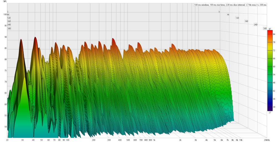The width and height of the screenshot is (277, 142).
Task: Click the red peak tip above 300 Hz
Action: [x=113, y=40]
